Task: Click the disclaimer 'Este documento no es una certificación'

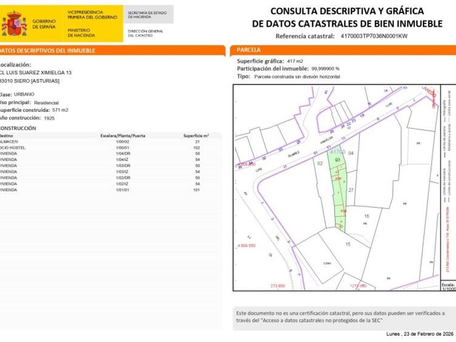Action: coord(340,316)
